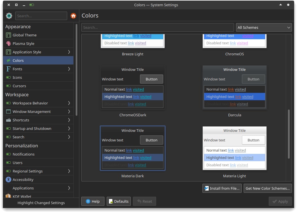Click the Users icon
This screenshot has width=297, height=212.
click(8, 163)
